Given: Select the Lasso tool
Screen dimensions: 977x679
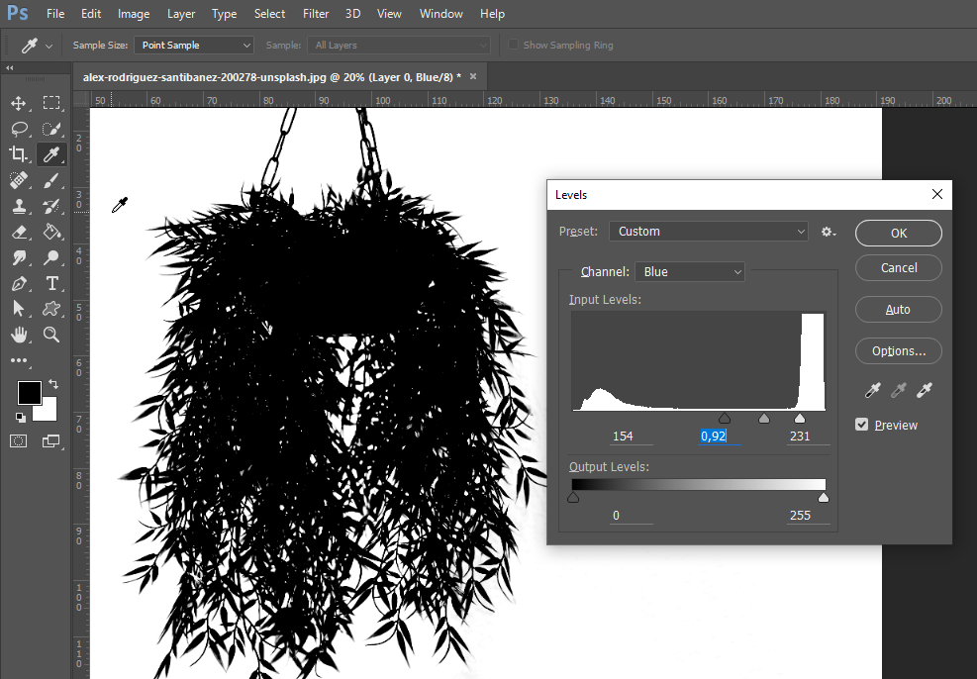Looking at the screenshot, I should pos(19,129).
